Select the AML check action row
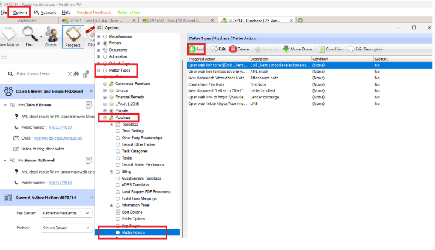 (x=309, y=72)
